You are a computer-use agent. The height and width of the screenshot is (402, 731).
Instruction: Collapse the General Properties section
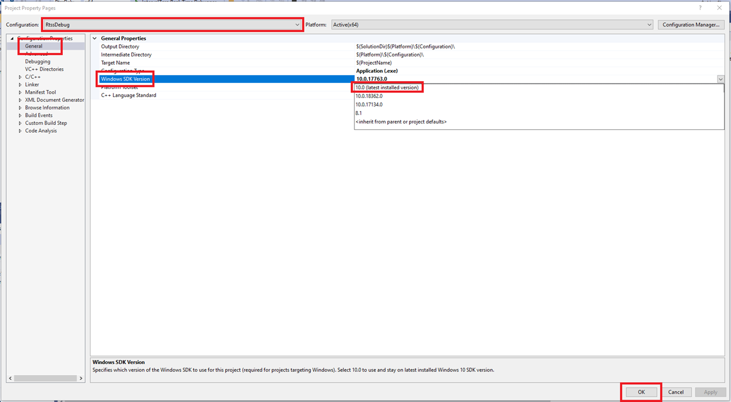[x=95, y=39]
